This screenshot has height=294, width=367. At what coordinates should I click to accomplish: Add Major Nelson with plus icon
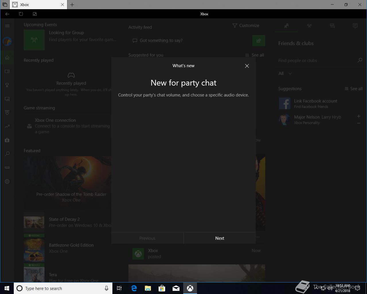pyautogui.click(x=358, y=116)
